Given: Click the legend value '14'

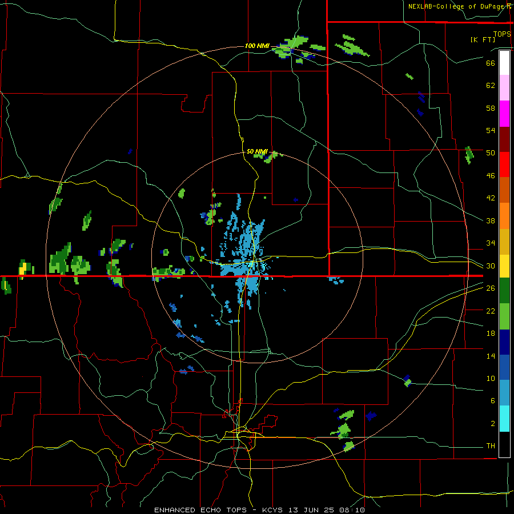Looking at the screenshot, I should (x=491, y=356).
